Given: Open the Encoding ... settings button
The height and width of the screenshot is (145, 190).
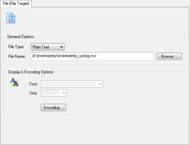Looking at the screenshot, I should click(x=53, y=108).
